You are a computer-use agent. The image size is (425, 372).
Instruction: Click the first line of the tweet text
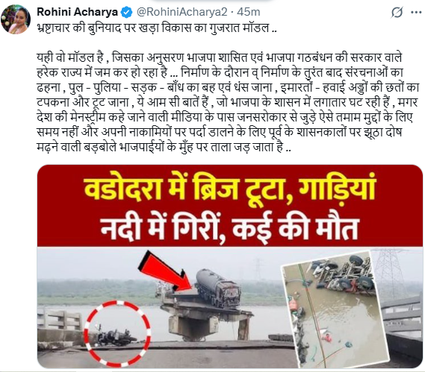tap(157, 28)
